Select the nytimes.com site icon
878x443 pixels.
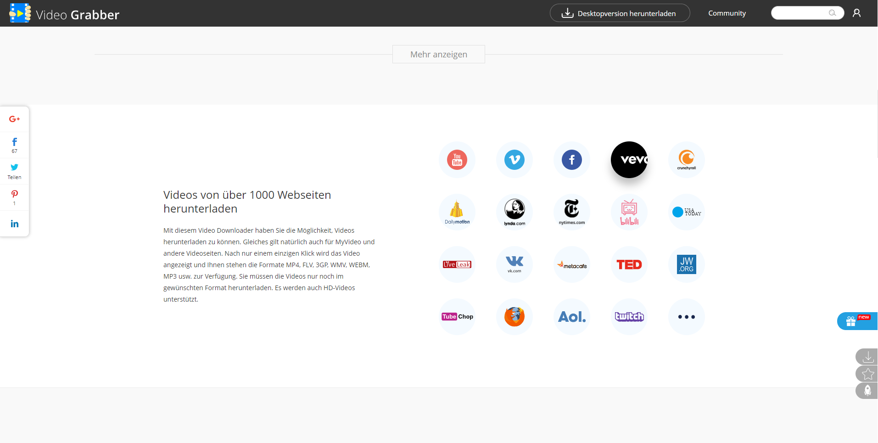point(572,212)
